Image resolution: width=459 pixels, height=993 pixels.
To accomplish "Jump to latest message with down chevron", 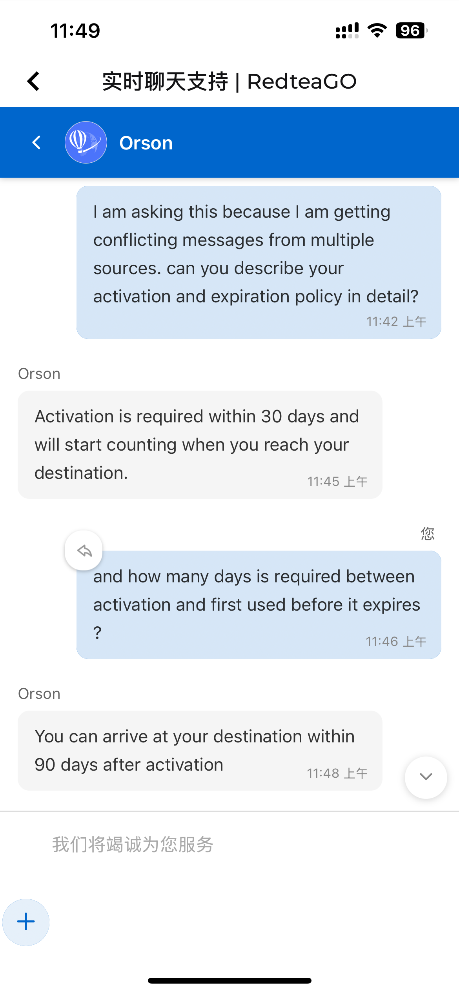I will [x=426, y=777].
